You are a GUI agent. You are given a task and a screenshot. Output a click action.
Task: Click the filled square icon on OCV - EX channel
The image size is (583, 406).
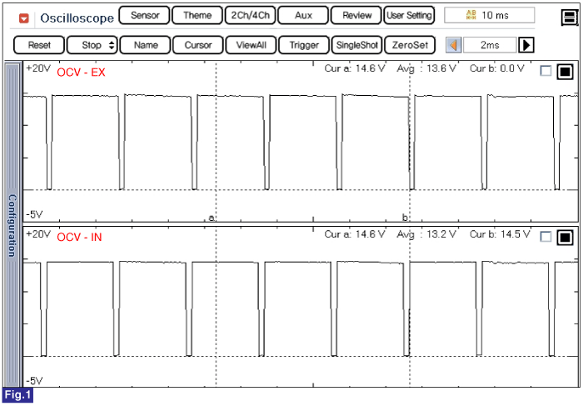coord(566,72)
